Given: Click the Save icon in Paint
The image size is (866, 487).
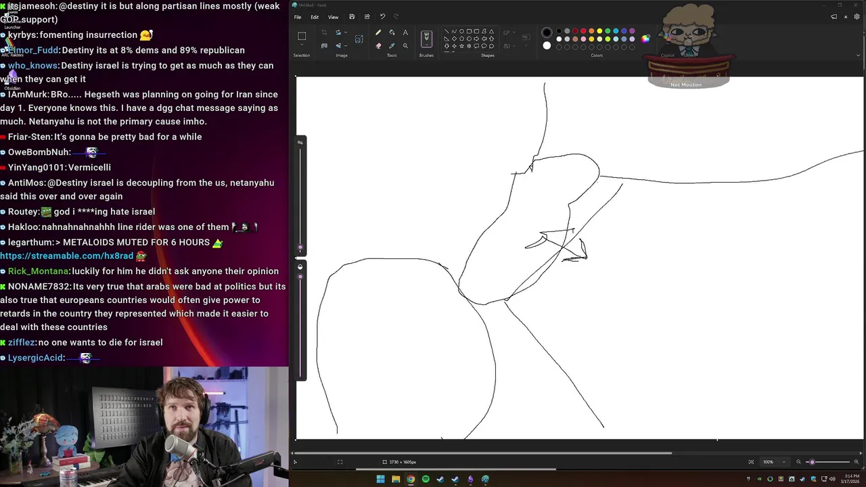Looking at the screenshot, I should (x=352, y=17).
